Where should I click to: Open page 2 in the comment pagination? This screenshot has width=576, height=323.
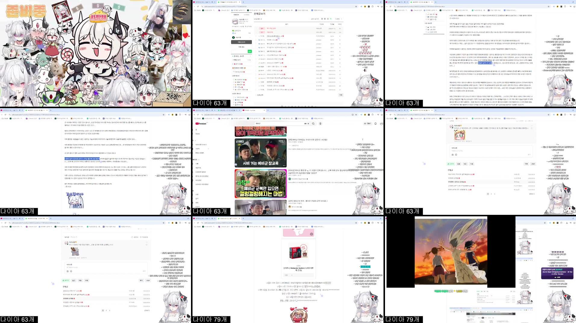106,310
